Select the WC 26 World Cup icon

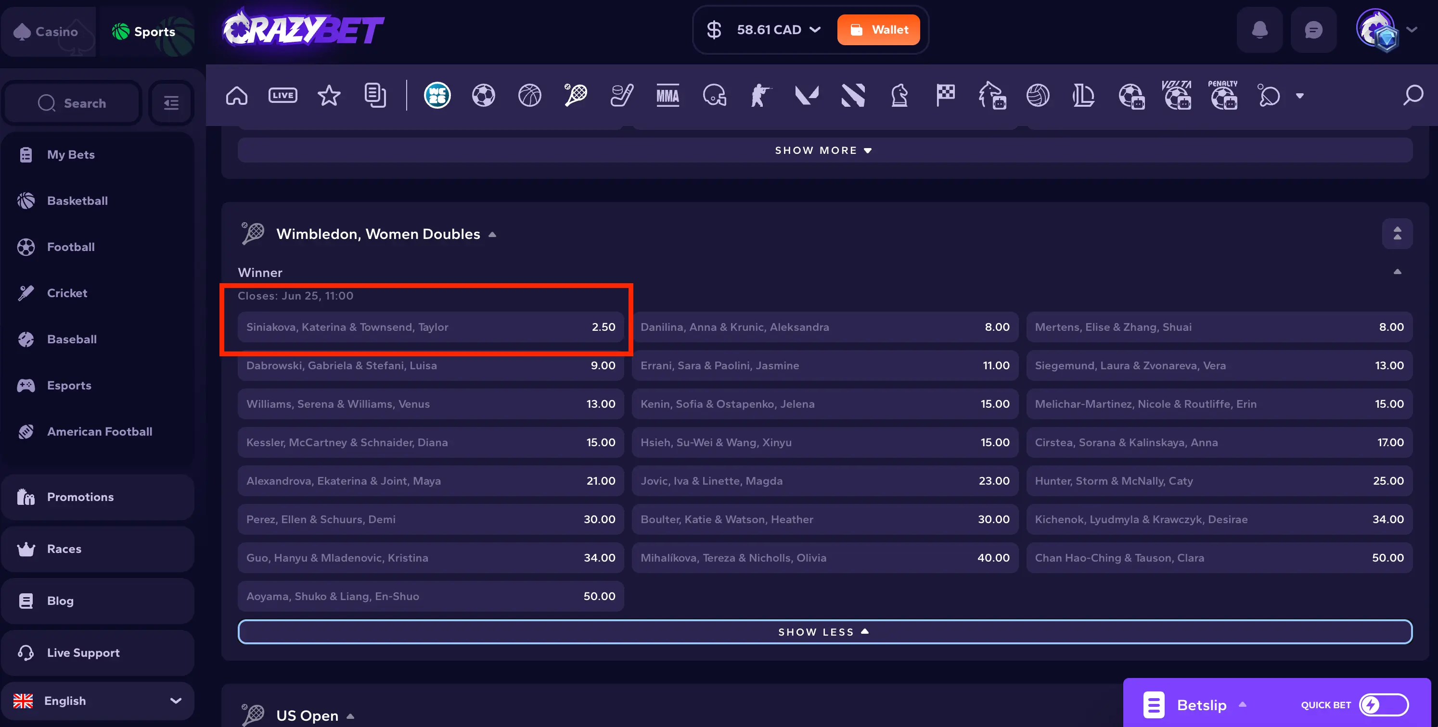[x=437, y=95]
